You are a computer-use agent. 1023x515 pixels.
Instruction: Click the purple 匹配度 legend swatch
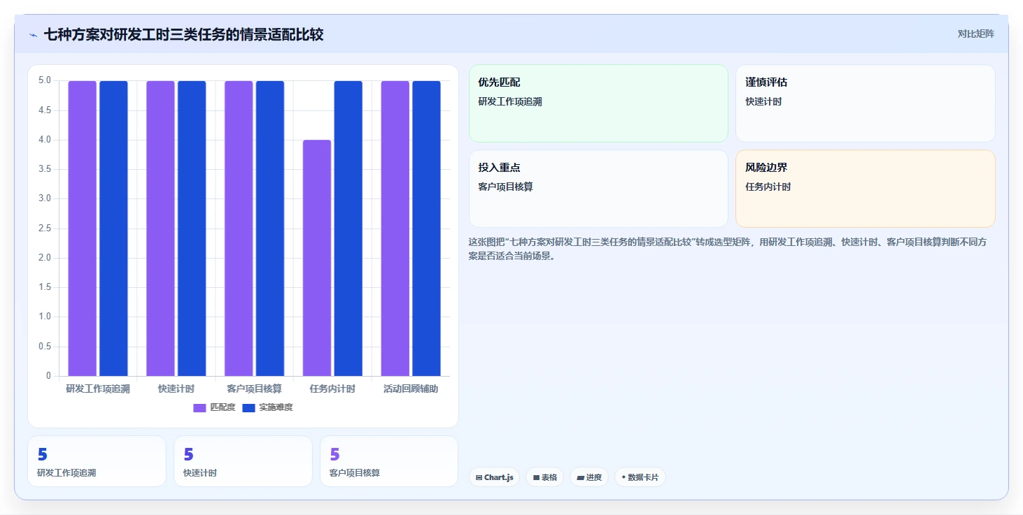200,407
